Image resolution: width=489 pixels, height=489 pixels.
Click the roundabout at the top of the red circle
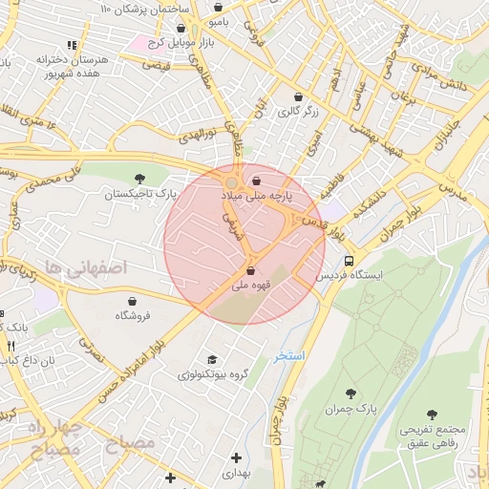click(x=231, y=183)
